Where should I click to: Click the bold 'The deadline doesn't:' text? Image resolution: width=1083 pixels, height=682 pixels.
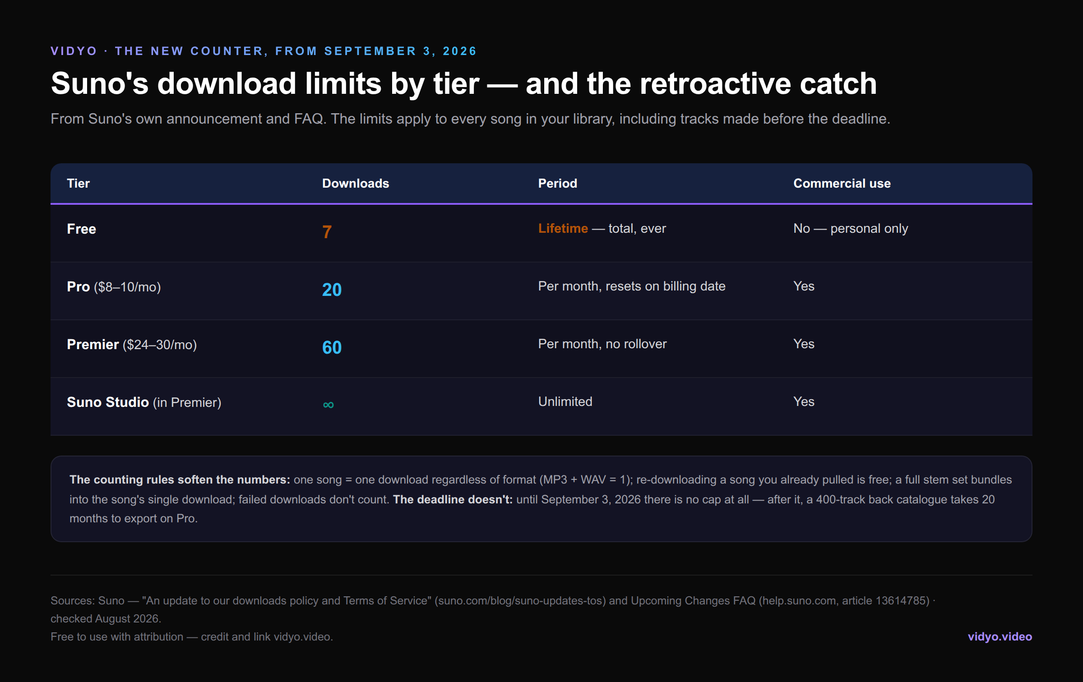453,499
